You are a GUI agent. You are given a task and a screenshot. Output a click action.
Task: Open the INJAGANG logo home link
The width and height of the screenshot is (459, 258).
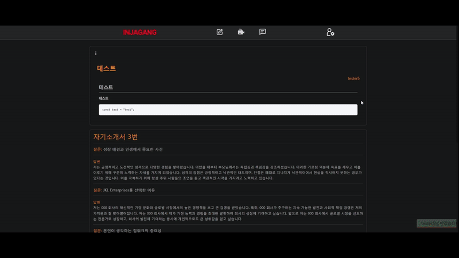tap(139, 32)
